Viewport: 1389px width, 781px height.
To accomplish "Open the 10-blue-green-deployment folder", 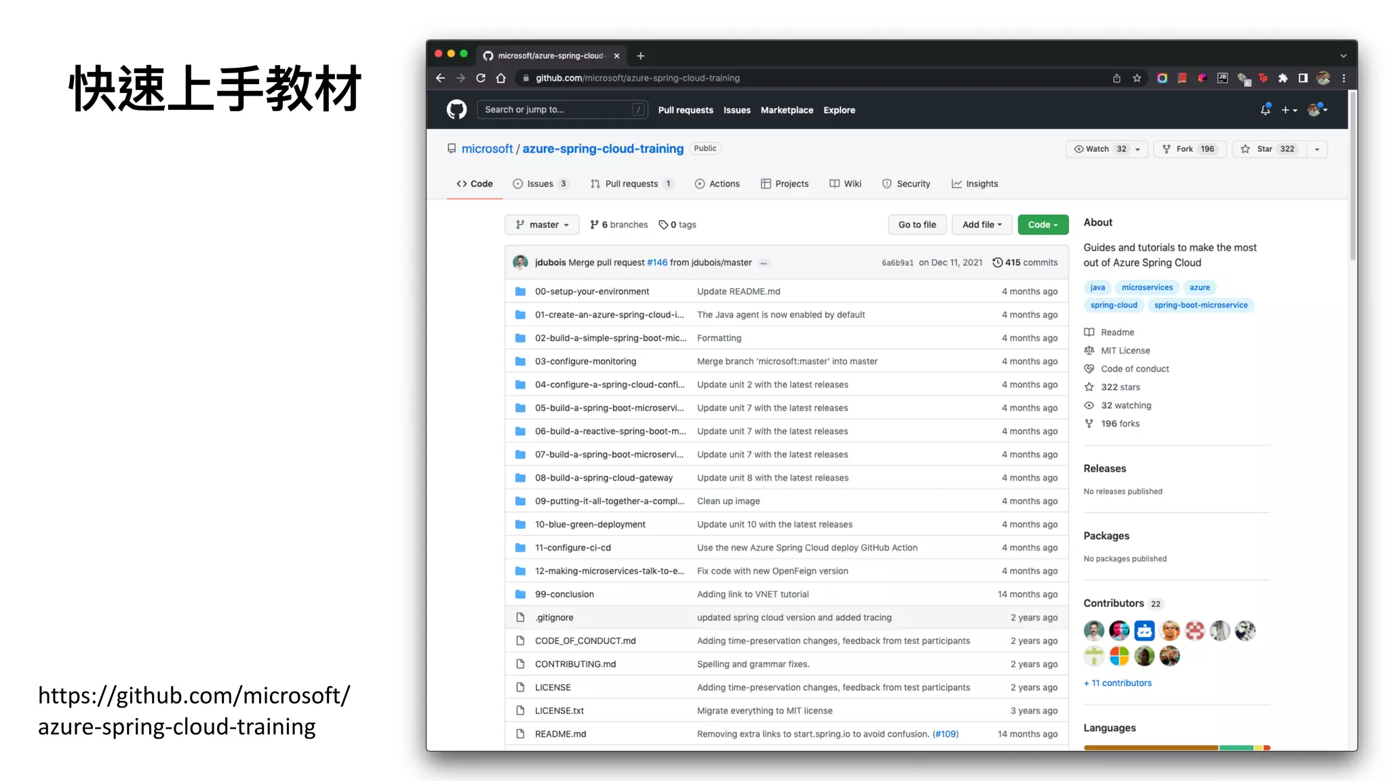I will (590, 525).
